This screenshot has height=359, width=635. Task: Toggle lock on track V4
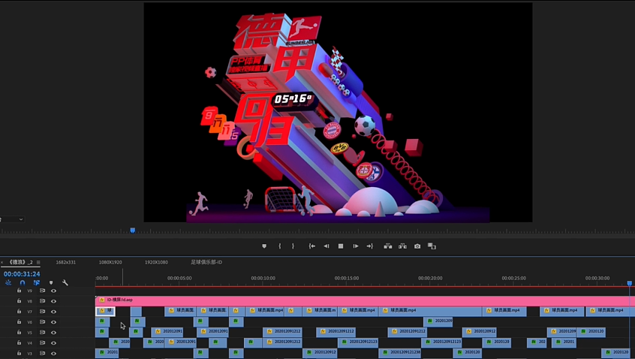pos(19,342)
